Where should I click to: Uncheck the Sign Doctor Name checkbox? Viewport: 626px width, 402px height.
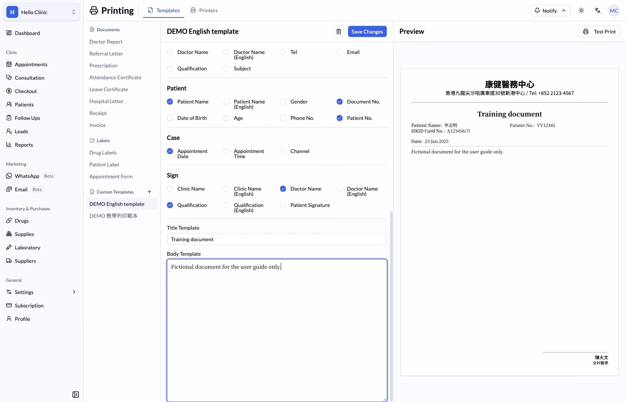tap(283, 189)
